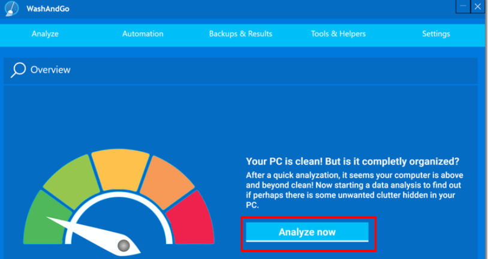This screenshot has width=488, height=259.
Task: Click the Overview section heading
Action: 50,70
